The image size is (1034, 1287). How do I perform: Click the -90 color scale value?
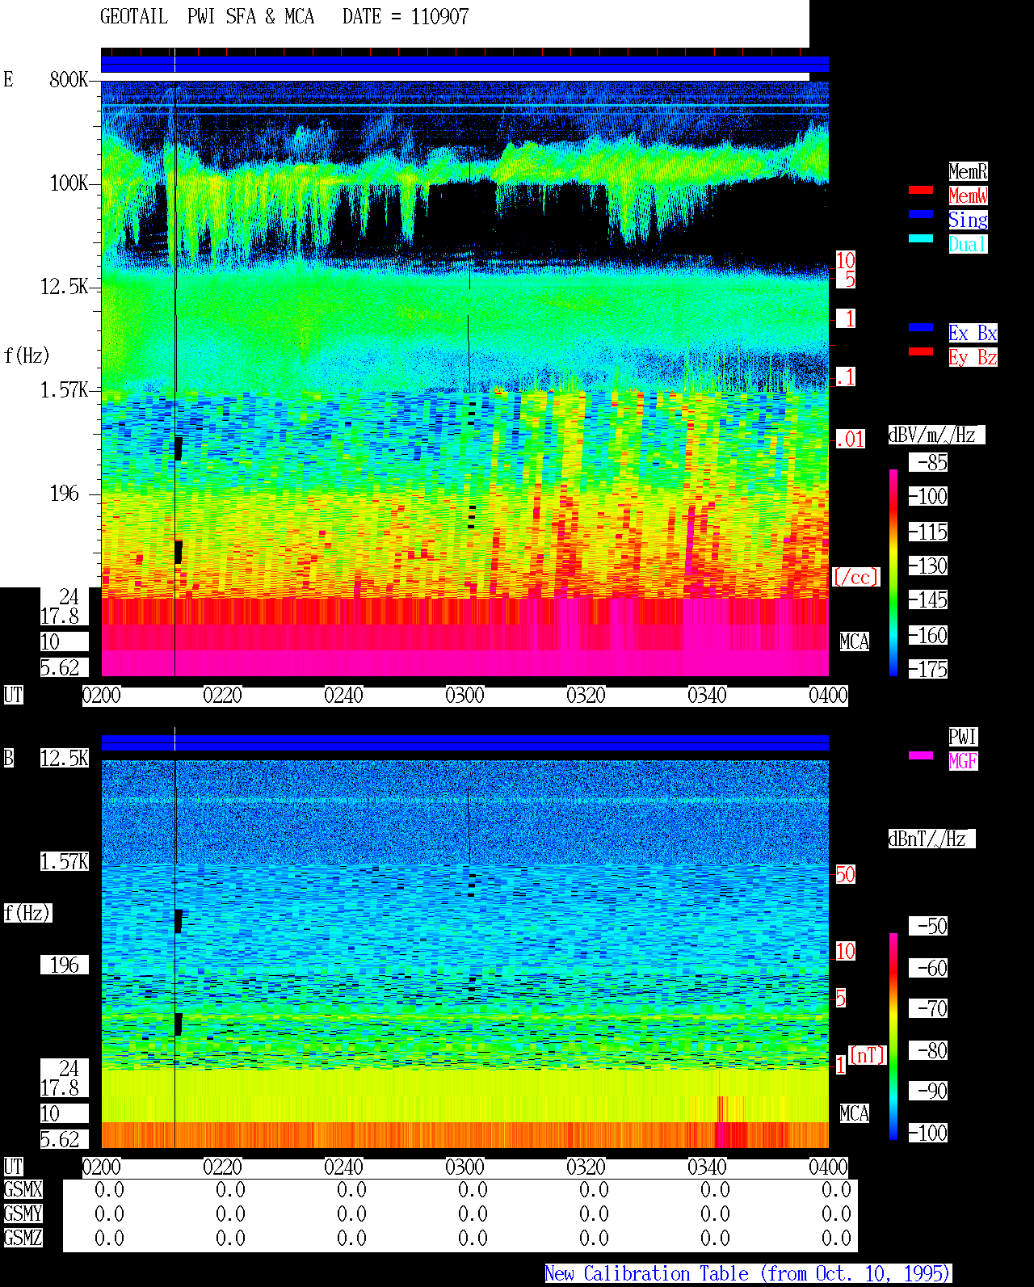coord(928,1091)
